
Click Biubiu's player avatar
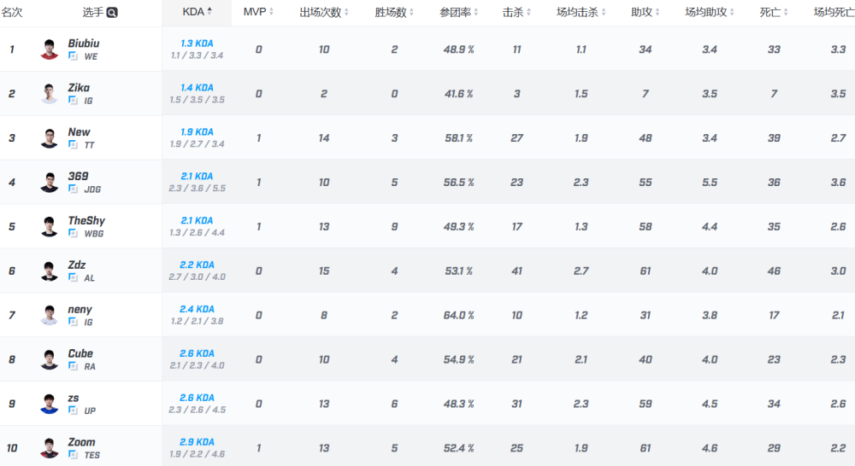pyautogui.click(x=49, y=49)
